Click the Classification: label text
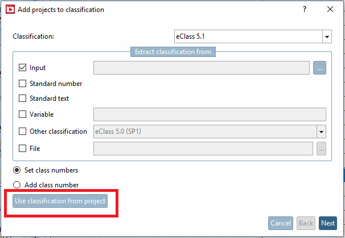 tap(33, 36)
